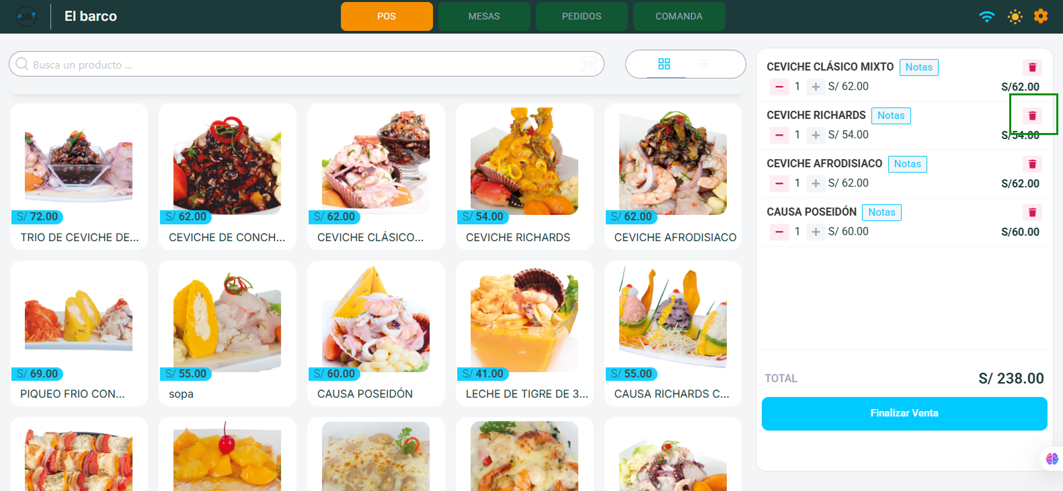
Task: Go to the PEDIDOS tab
Action: click(x=582, y=16)
